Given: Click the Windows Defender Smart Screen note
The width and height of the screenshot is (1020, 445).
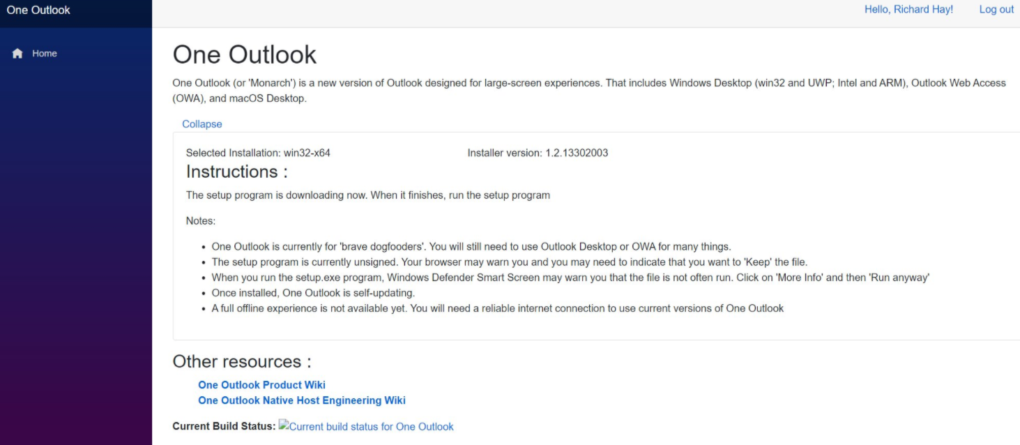Looking at the screenshot, I should coord(570,278).
